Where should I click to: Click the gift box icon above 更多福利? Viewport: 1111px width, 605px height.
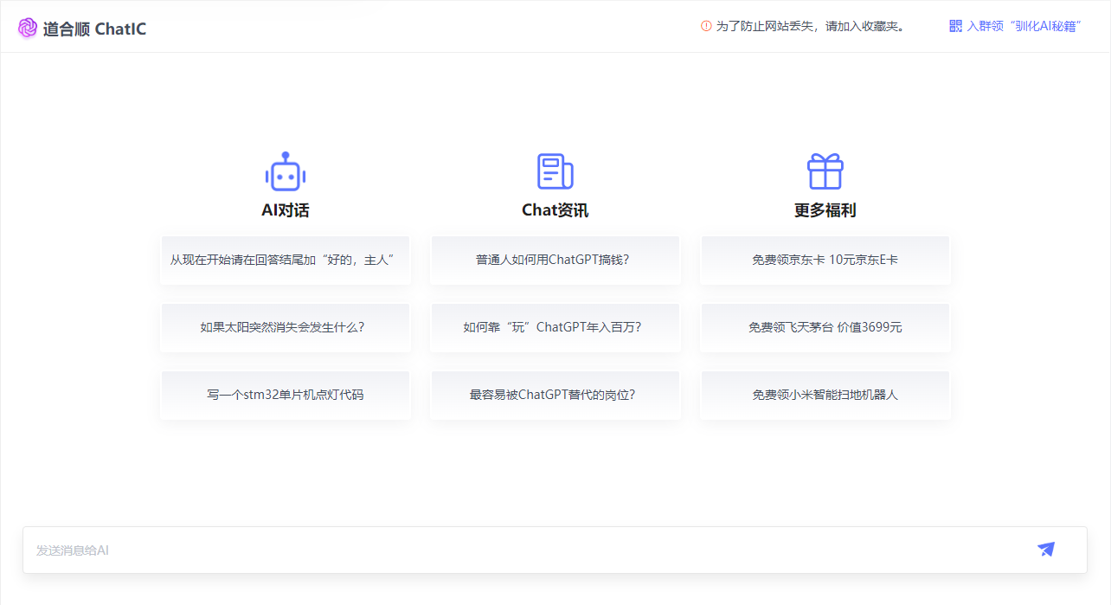(x=825, y=171)
